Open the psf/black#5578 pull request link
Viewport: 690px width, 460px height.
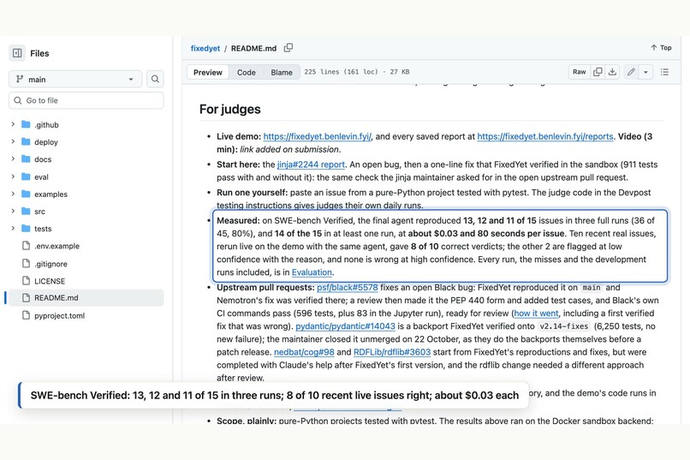pos(348,288)
